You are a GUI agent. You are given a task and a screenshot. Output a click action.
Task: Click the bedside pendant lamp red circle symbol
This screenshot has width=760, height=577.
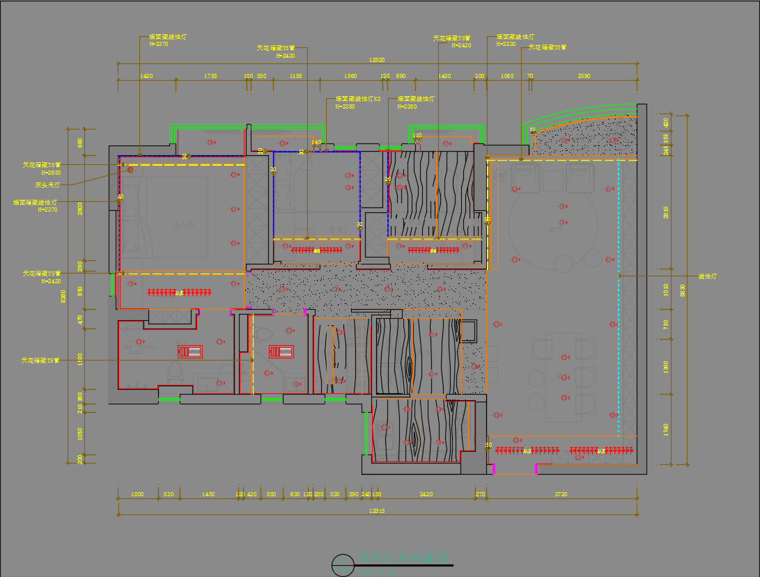pos(130,169)
